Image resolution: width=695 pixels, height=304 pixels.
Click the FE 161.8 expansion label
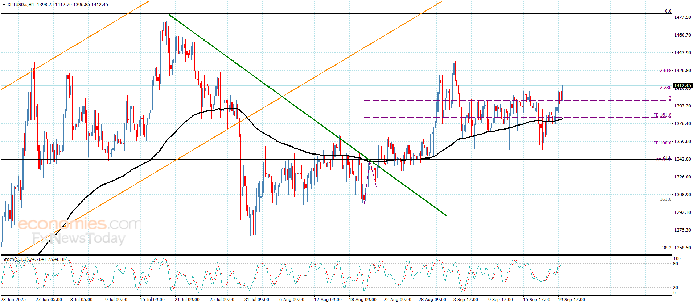click(662, 115)
